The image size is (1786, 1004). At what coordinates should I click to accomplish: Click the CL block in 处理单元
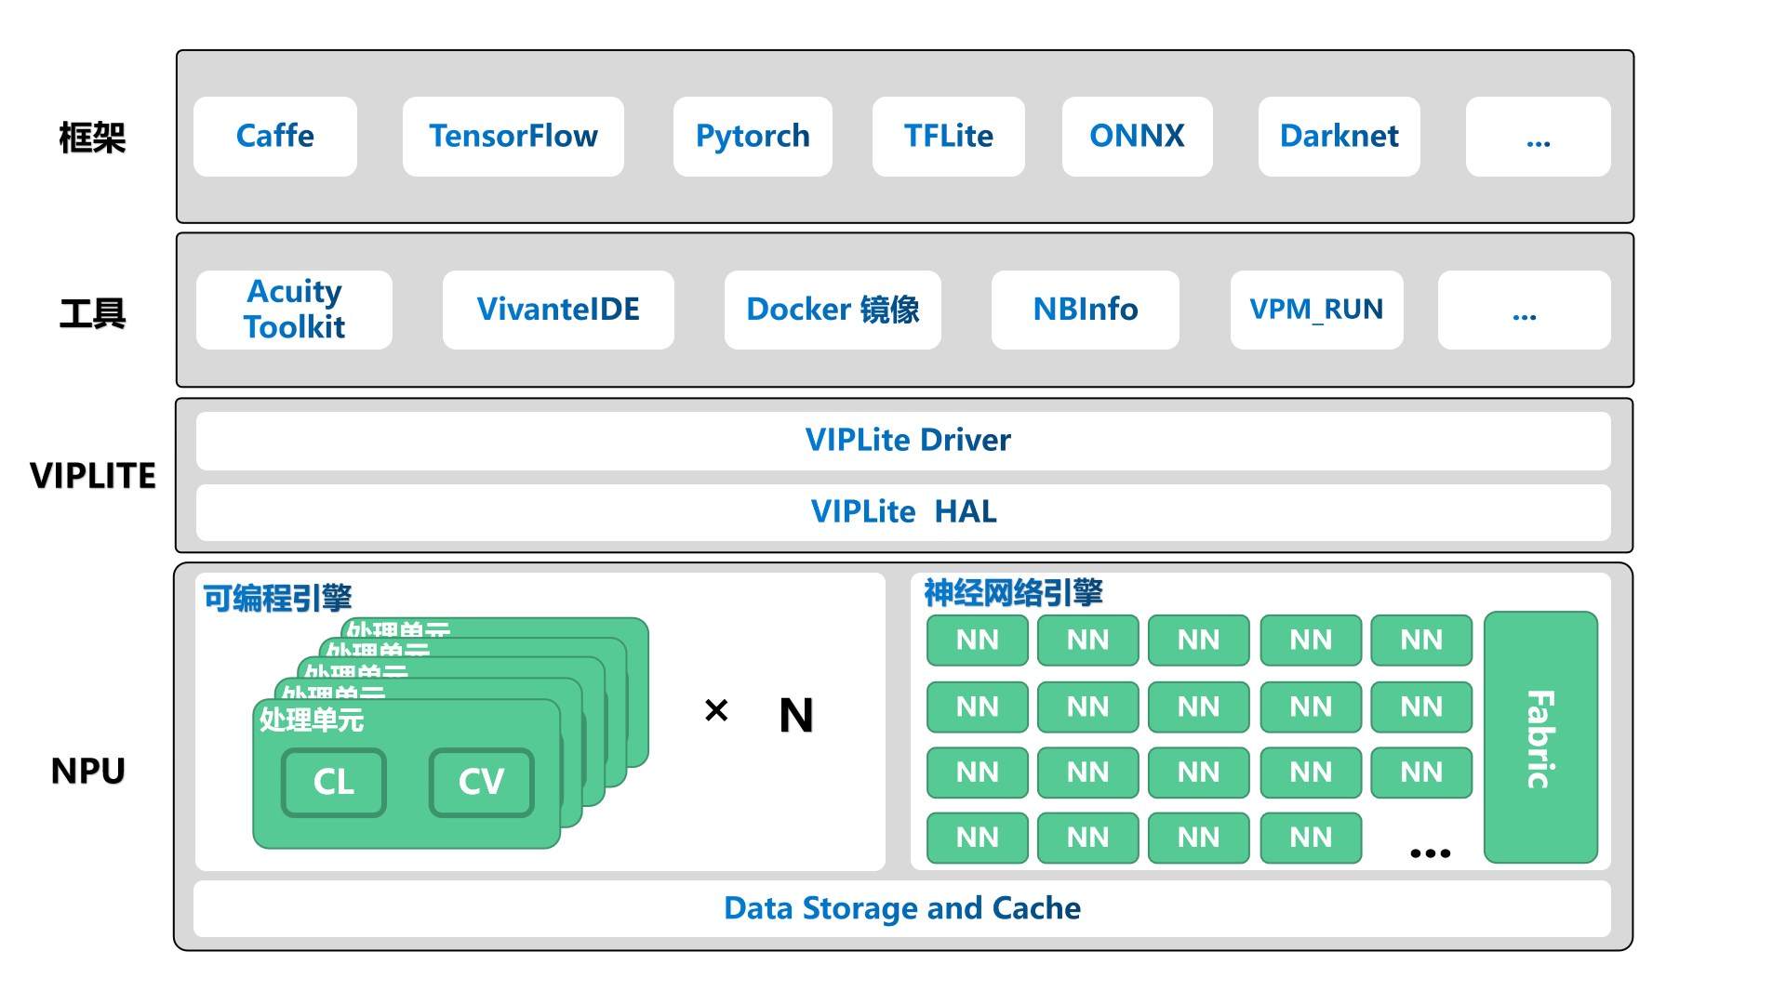[333, 783]
